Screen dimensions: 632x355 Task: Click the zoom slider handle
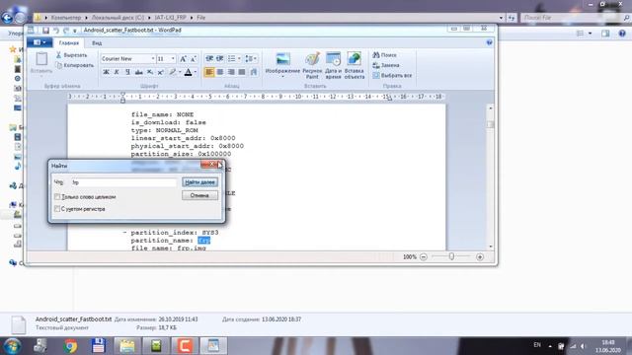[x=451, y=256]
